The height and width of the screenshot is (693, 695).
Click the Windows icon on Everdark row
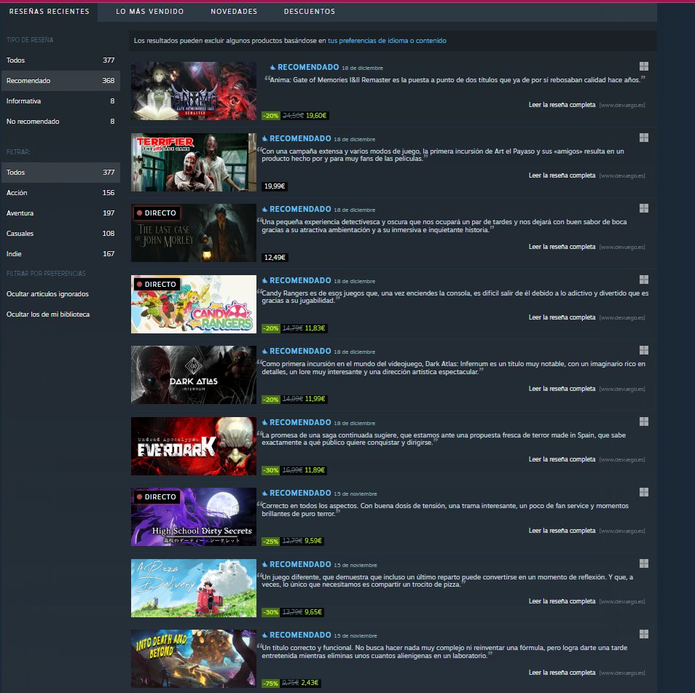(644, 421)
